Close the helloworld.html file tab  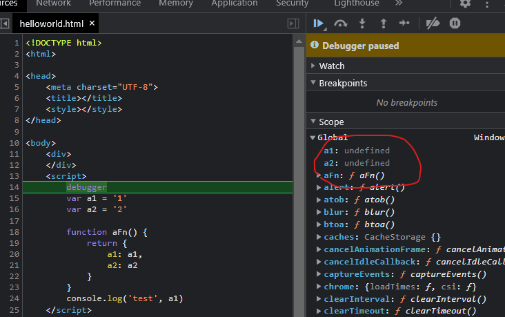(x=92, y=23)
